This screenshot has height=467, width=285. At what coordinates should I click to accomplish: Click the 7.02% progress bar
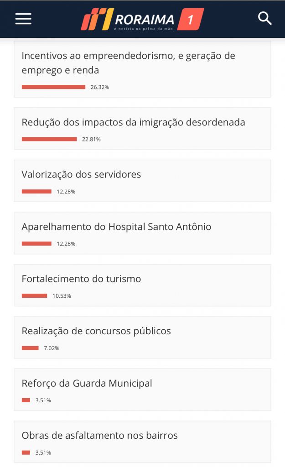pyautogui.click(x=30, y=348)
